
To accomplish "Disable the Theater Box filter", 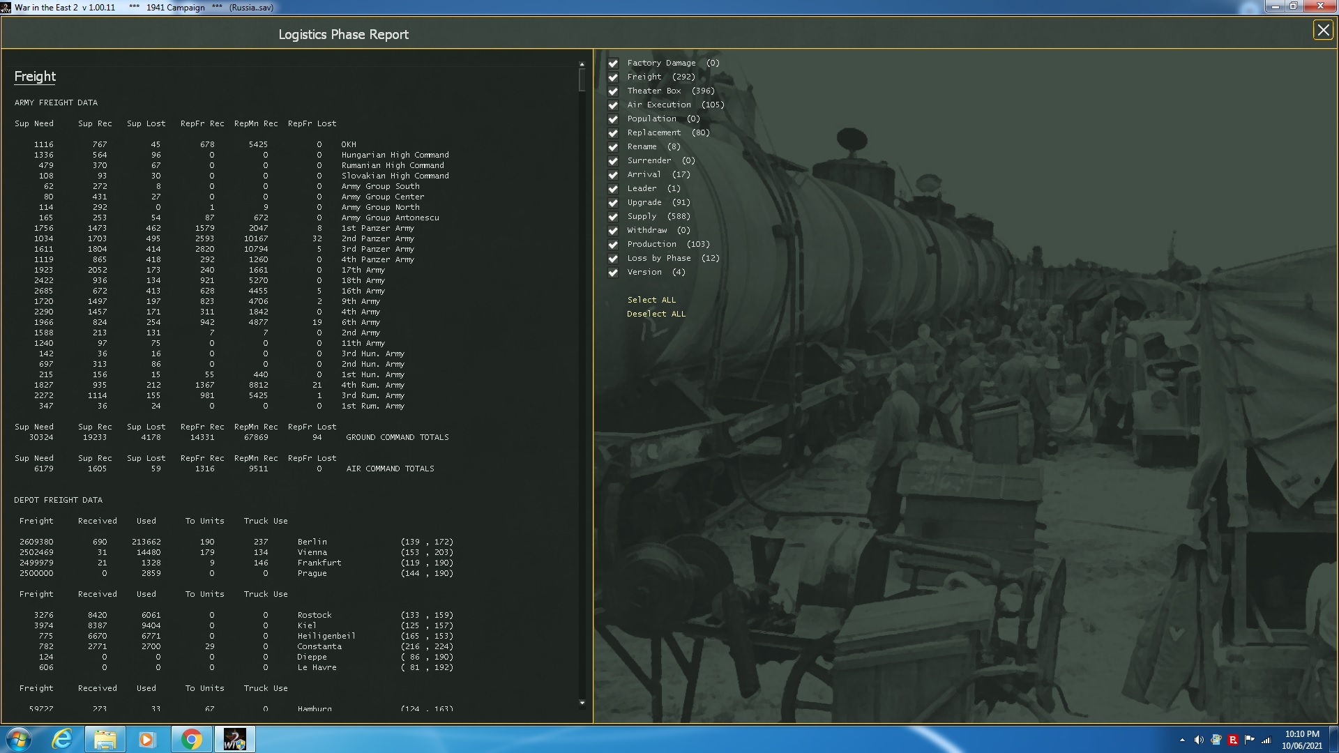I will (613, 91).
